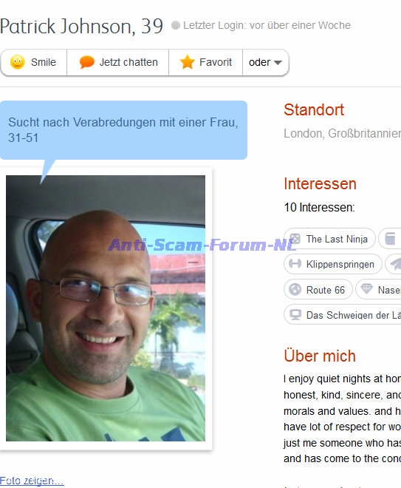Click the Route 66 globe icon
Image resolution: width=401 pixels, height=488 pixels.
295,289
